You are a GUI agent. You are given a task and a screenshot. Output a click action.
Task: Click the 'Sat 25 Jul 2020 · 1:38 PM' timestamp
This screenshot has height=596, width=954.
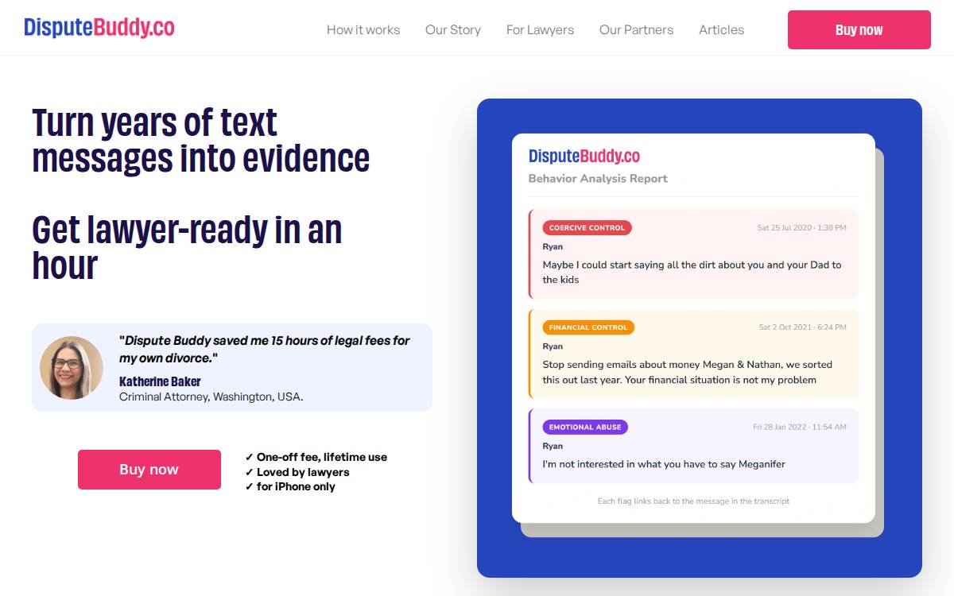(x=801, y=228)
